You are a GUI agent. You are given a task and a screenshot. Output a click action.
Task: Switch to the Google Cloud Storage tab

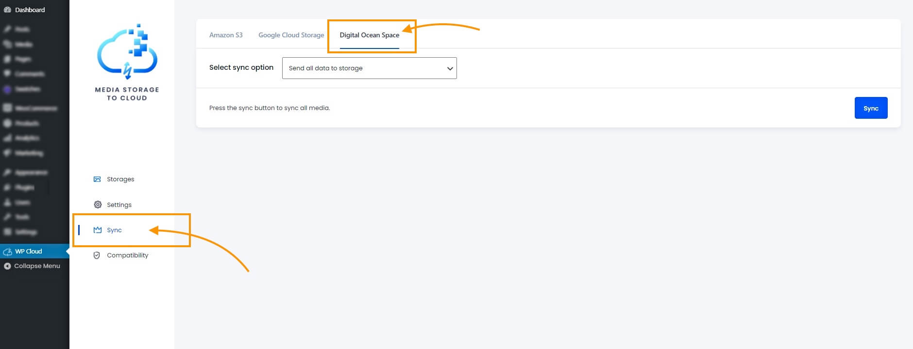(x=291, y=35)
